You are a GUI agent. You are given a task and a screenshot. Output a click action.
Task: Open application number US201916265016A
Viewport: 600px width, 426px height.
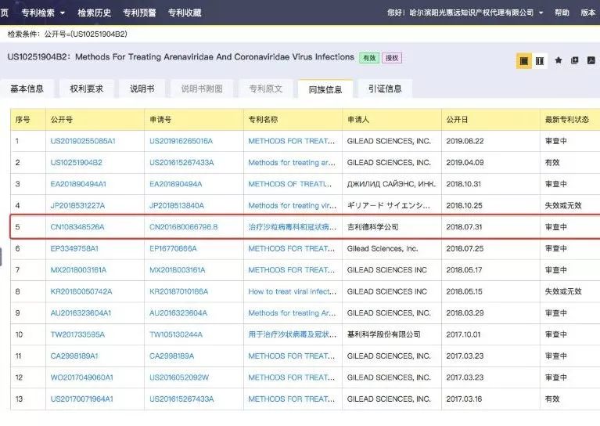point(181,141)
